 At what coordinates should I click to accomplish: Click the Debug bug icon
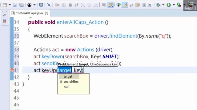click(x=158, y=5)
